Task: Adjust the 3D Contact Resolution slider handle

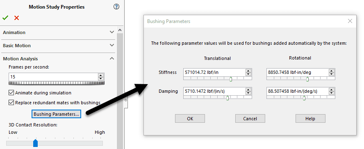Action: point(35,143)
